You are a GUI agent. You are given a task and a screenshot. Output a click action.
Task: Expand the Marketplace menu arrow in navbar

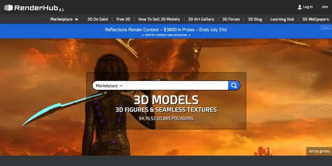(76, 20)
